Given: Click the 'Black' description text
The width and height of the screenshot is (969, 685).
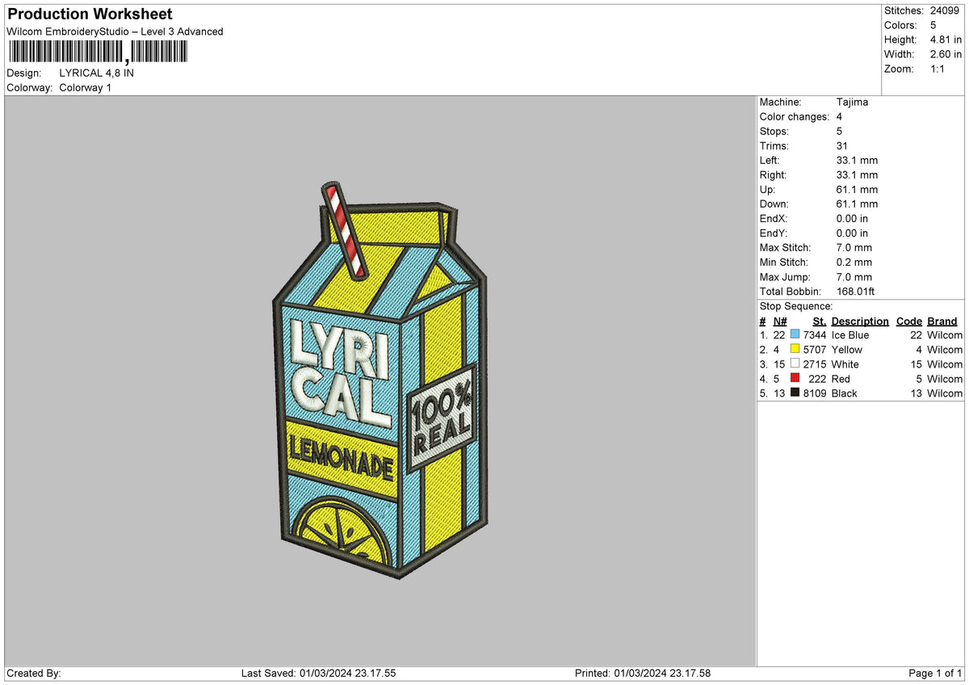Looking at the screenshot, I should [844, 393].
